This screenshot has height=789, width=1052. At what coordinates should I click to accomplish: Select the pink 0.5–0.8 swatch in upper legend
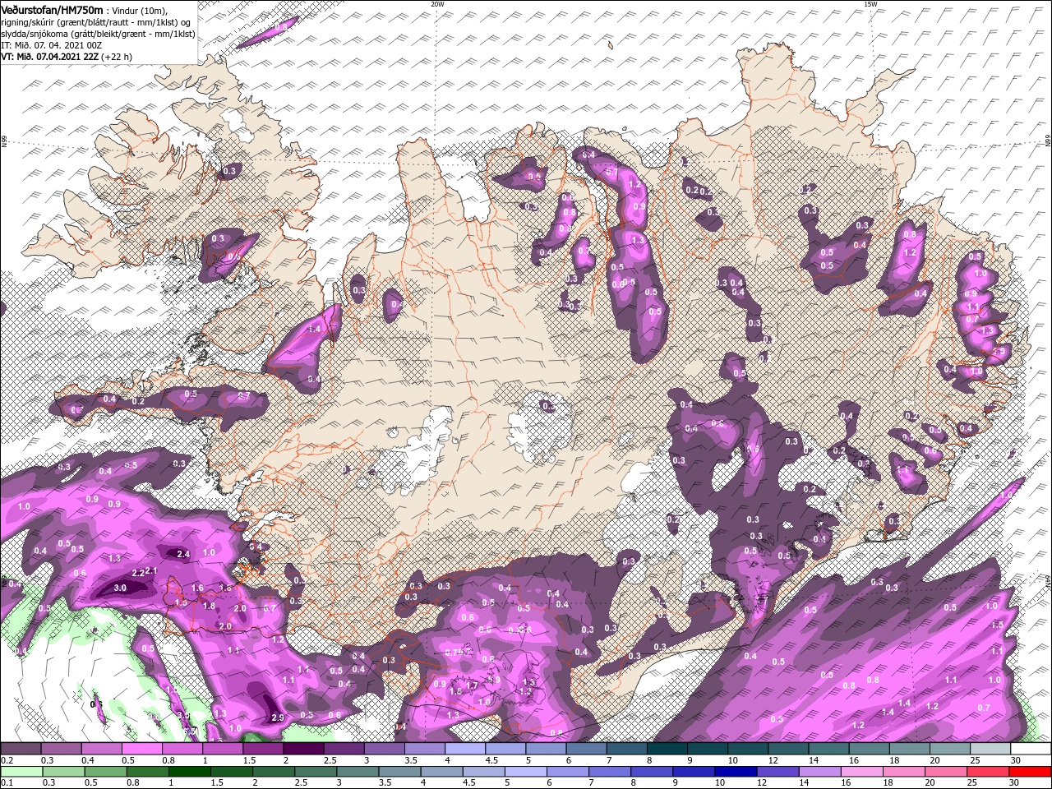pos(141,749)
